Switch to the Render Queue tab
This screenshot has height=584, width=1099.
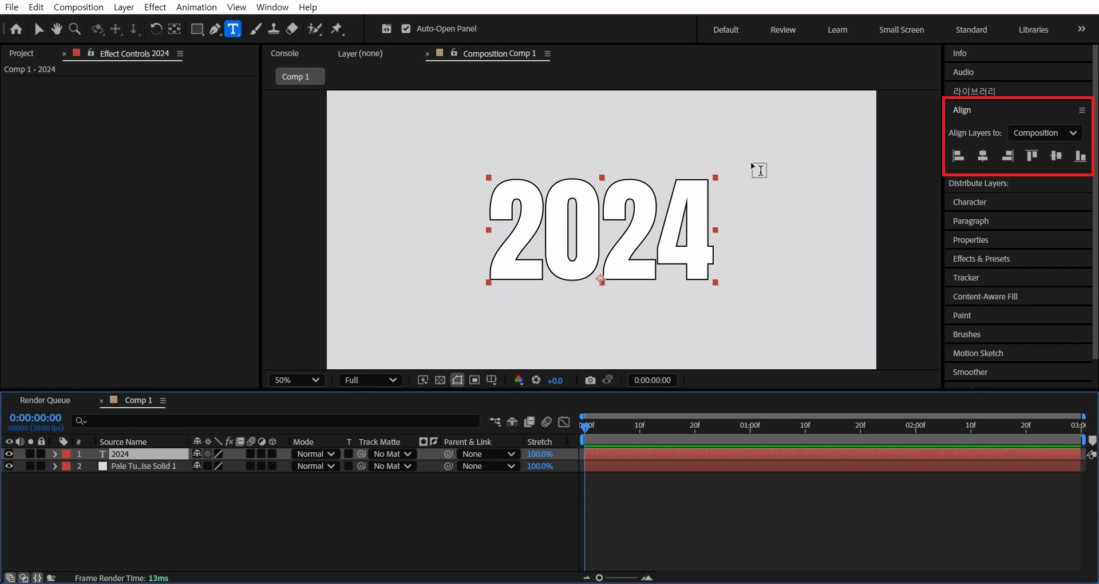pyautogui.click(x=45, y=400)
